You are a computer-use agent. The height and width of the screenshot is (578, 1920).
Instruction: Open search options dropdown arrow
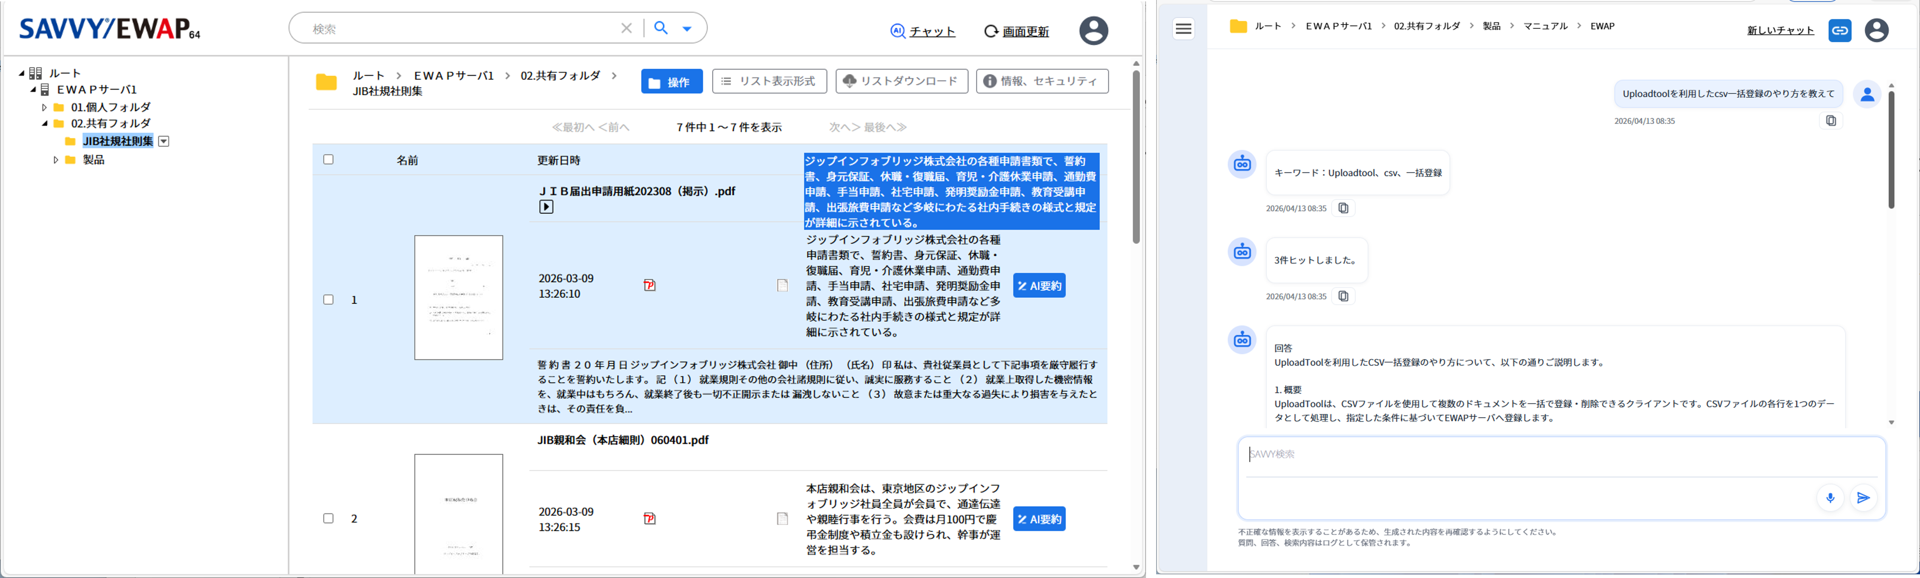(x=686, y=29)
